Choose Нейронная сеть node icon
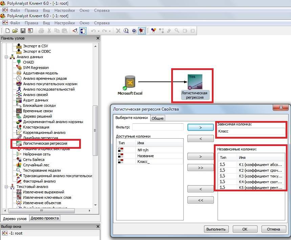This screenshot has height=240, width=291. coord(19,154)
